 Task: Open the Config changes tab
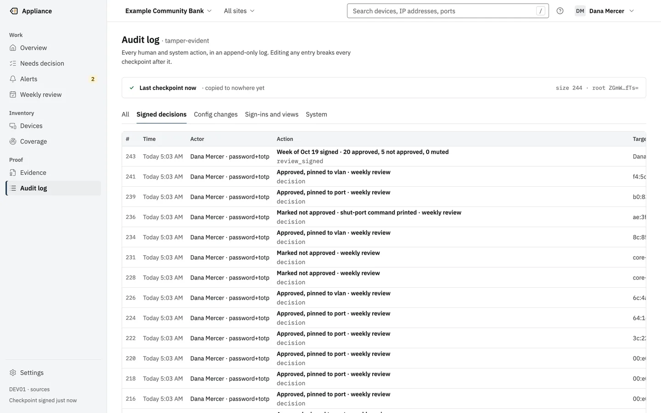click(216, 114)
